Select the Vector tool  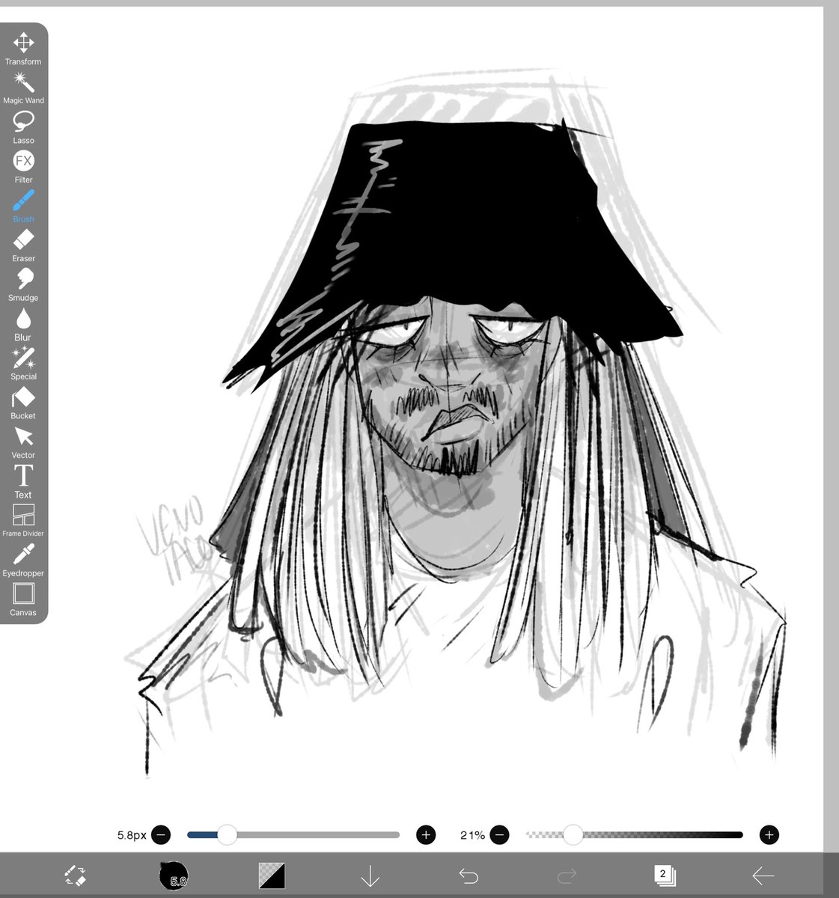tap(23, 442)
